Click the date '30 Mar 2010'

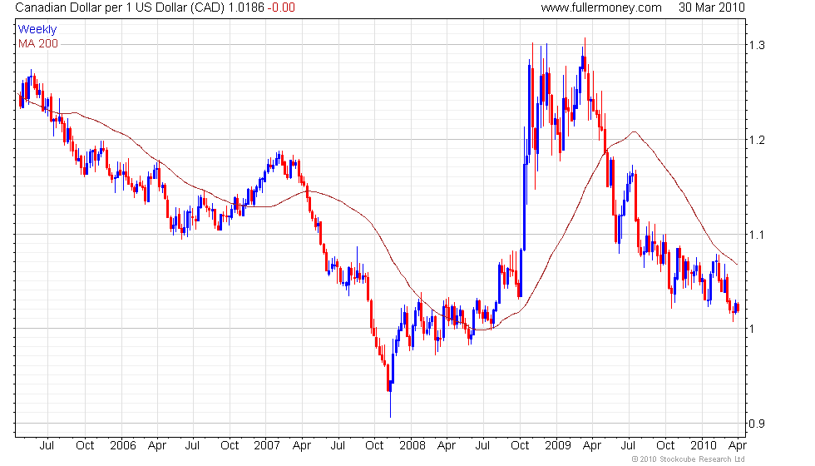coord(712,7)
